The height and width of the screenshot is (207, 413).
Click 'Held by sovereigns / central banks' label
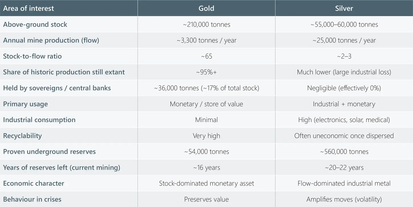point(57,88)
